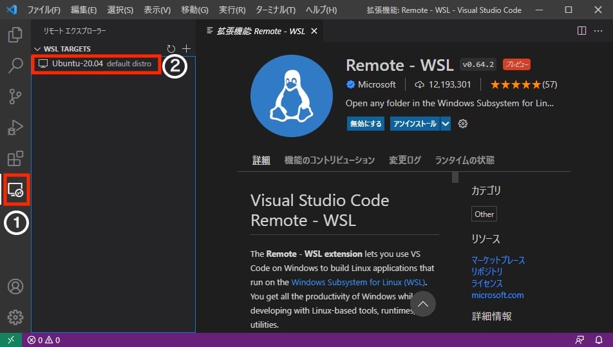
Task: Open Windows Subsystem for Linux (WSL) link
Action: (x=358, y=282)
